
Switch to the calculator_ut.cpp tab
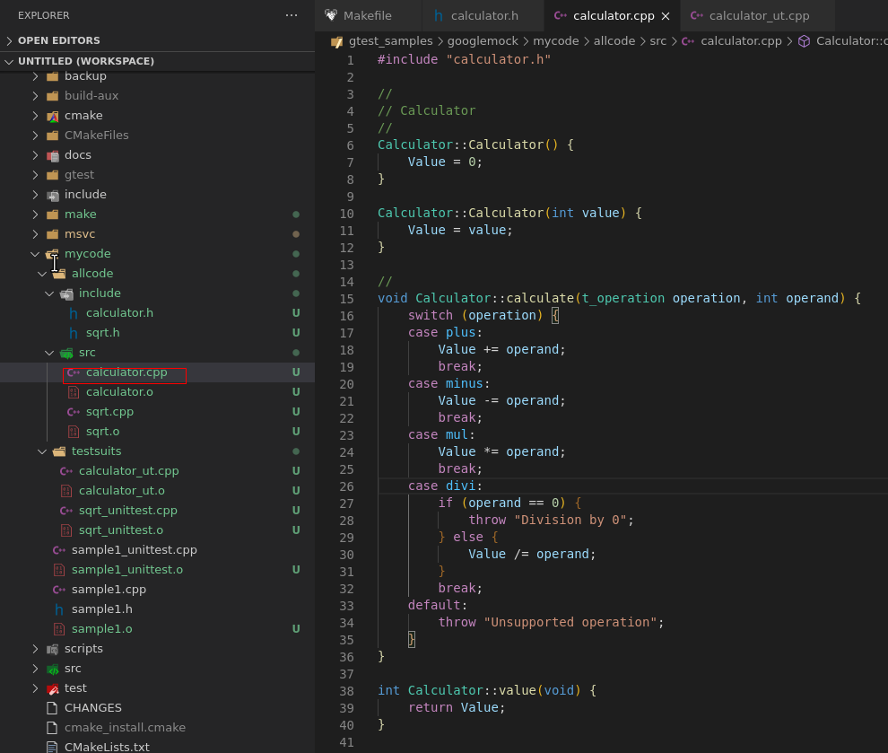coord(759,16)
